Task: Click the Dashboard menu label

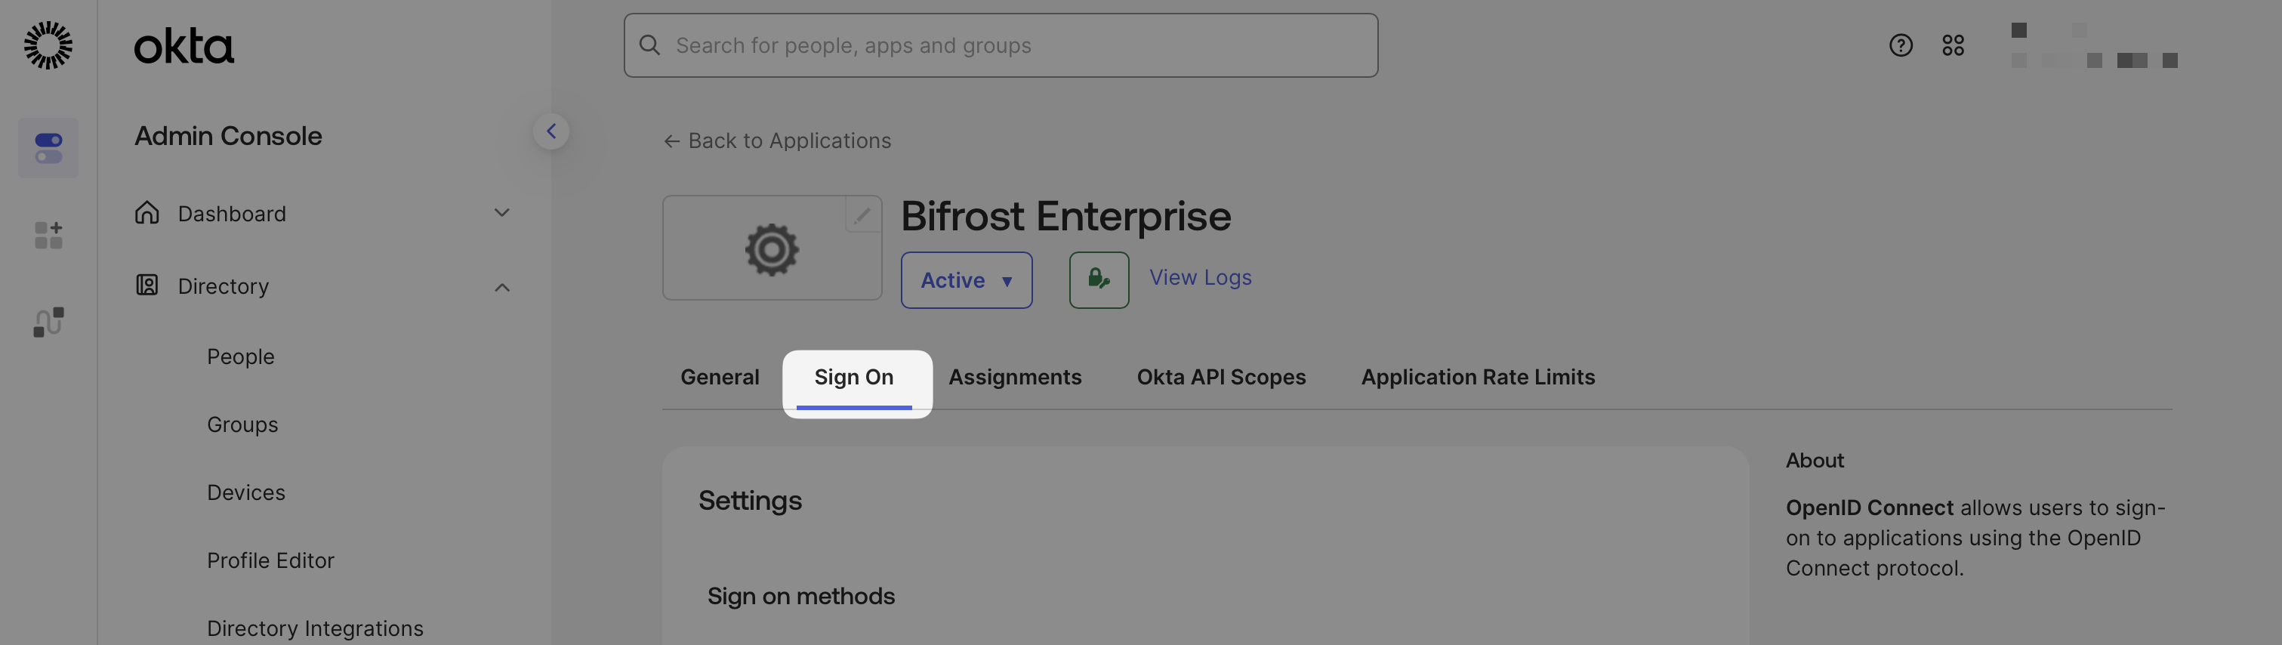Action: (x=231, y=214)
